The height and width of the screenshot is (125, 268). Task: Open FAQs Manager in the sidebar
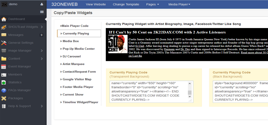click(20, 90)
